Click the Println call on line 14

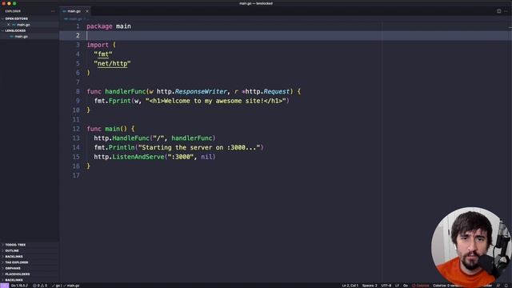[122, 147]
